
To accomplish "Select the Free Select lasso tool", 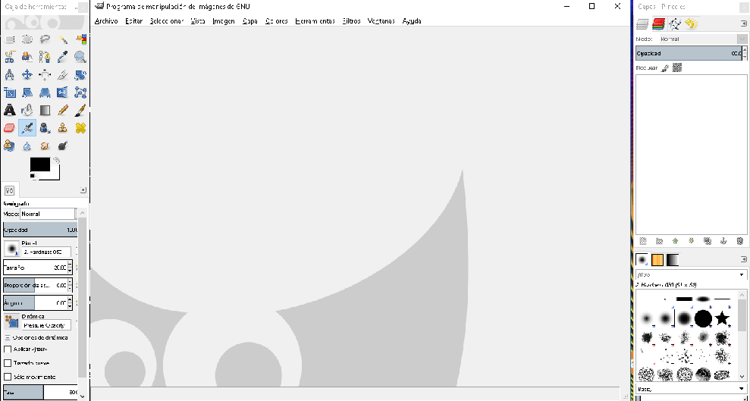I will point(45,39).
